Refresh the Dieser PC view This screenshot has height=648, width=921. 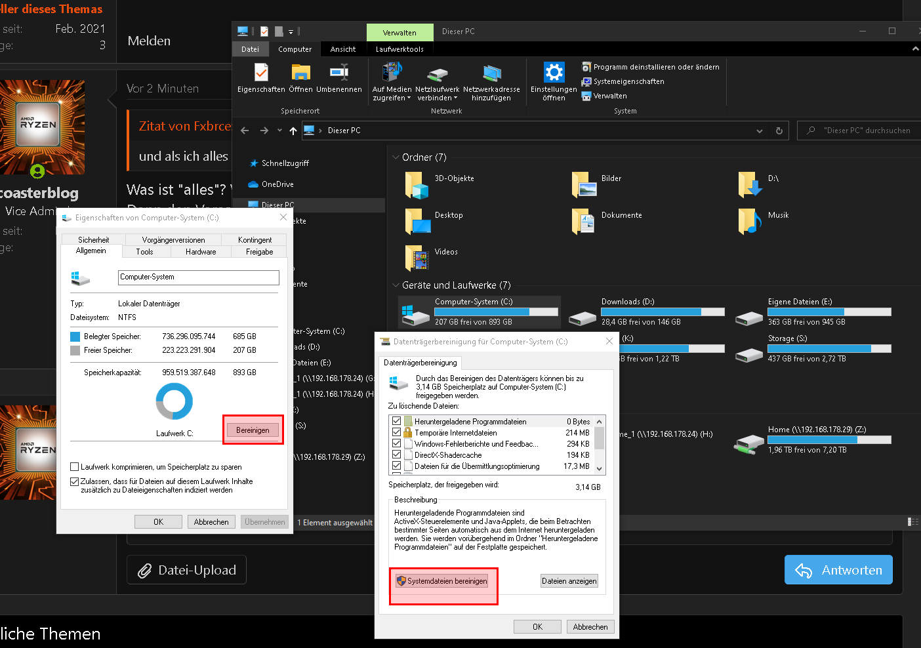coord(779,131)
